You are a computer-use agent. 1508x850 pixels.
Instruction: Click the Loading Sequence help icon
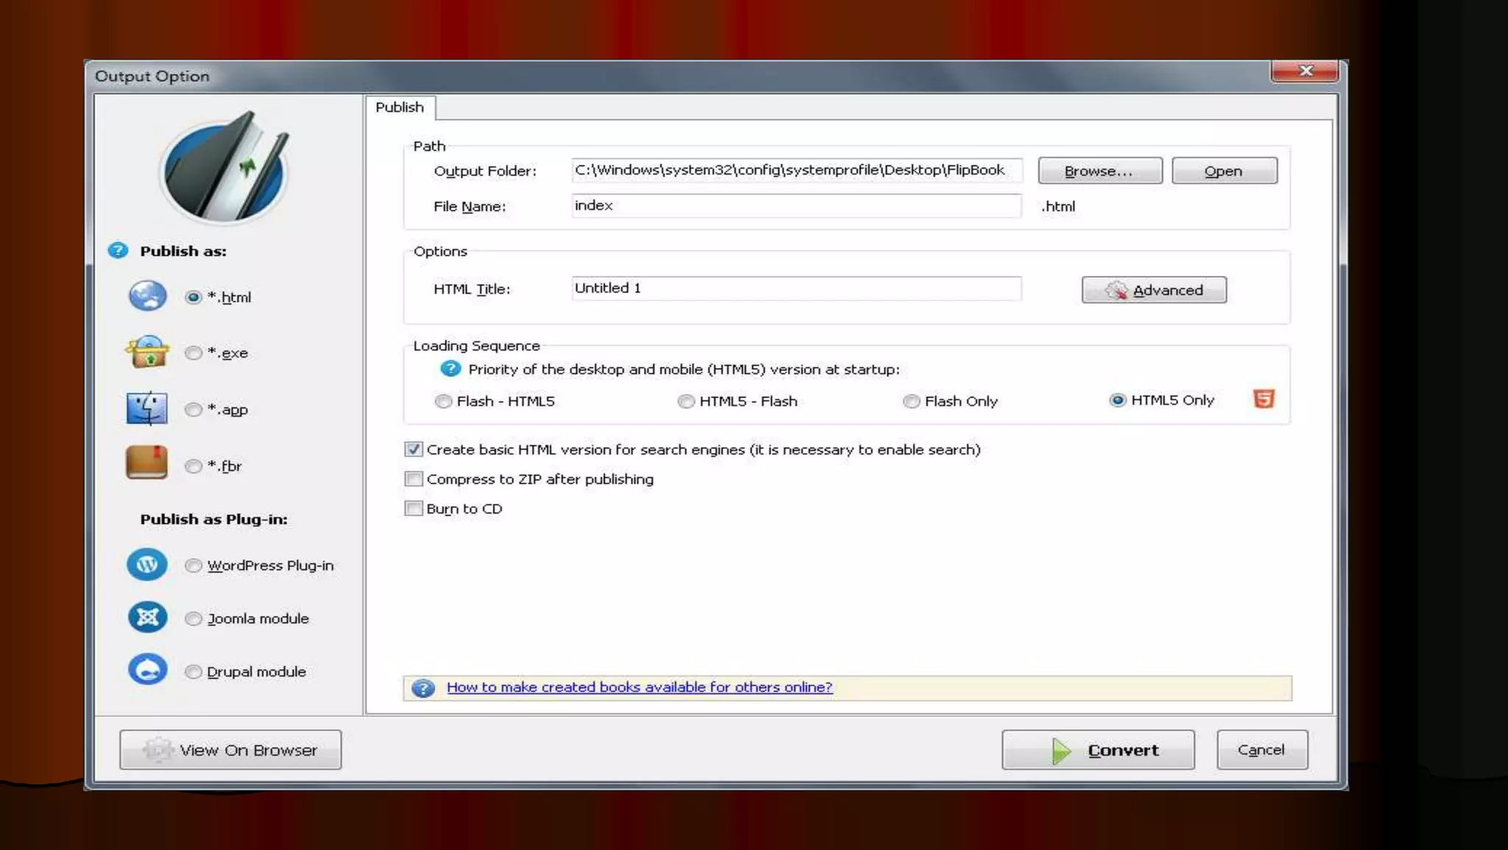(450, 369)
